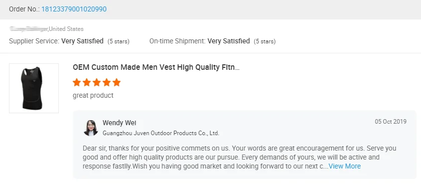
Task: Open the OEM Custom Made Men Vest title
Action: tap(156, 67)
